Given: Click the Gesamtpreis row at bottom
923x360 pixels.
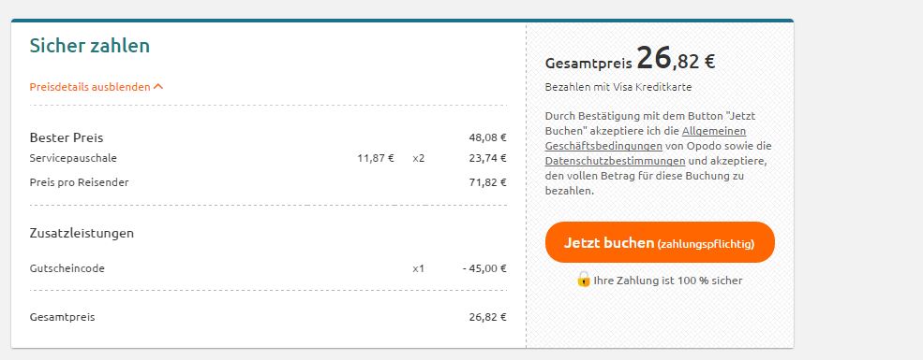Looking at the screenshot, I should (x=268, y=317).
